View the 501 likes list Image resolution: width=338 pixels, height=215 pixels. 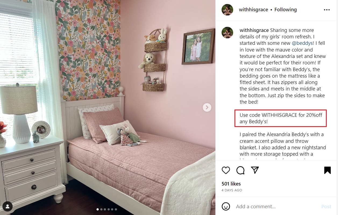pos(231,184)
